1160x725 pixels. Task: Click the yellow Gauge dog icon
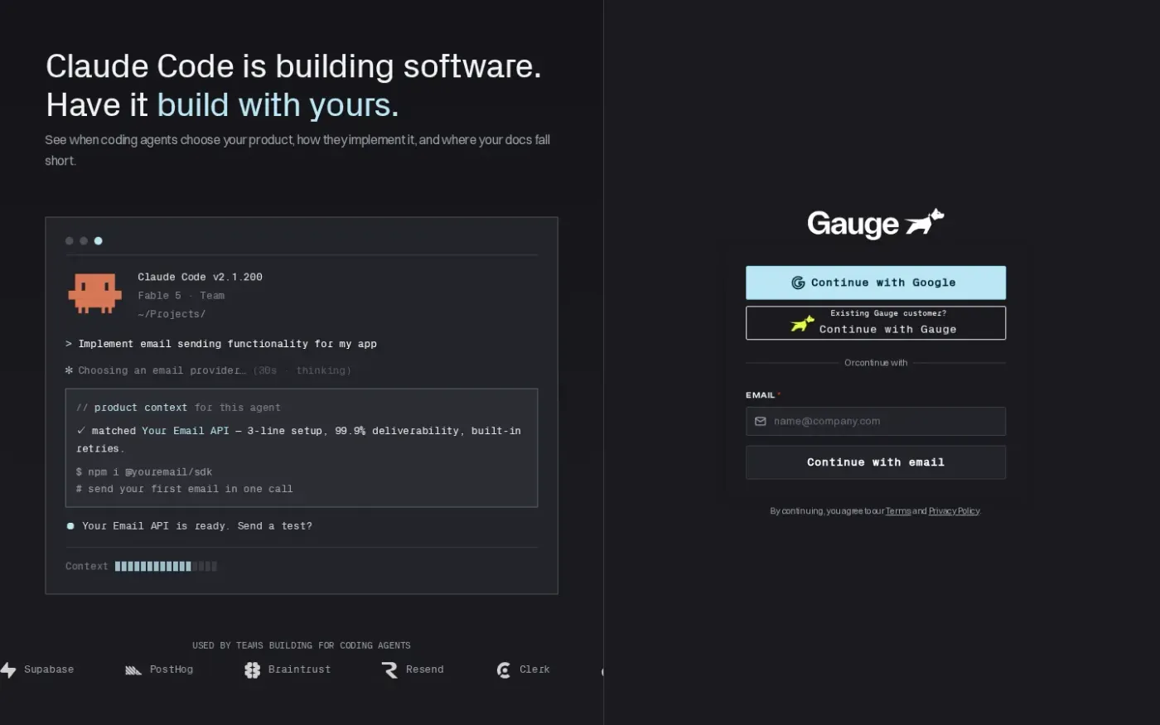coord(802,323)
